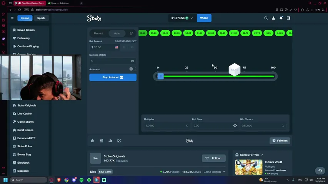Open the Wallet
Image resolution: width=328 pixels, height=184 pixels.
204,18
